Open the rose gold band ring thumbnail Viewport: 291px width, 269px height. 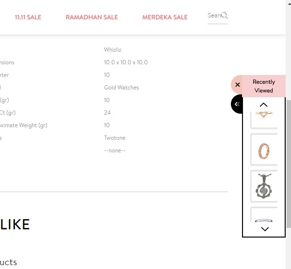264,149
